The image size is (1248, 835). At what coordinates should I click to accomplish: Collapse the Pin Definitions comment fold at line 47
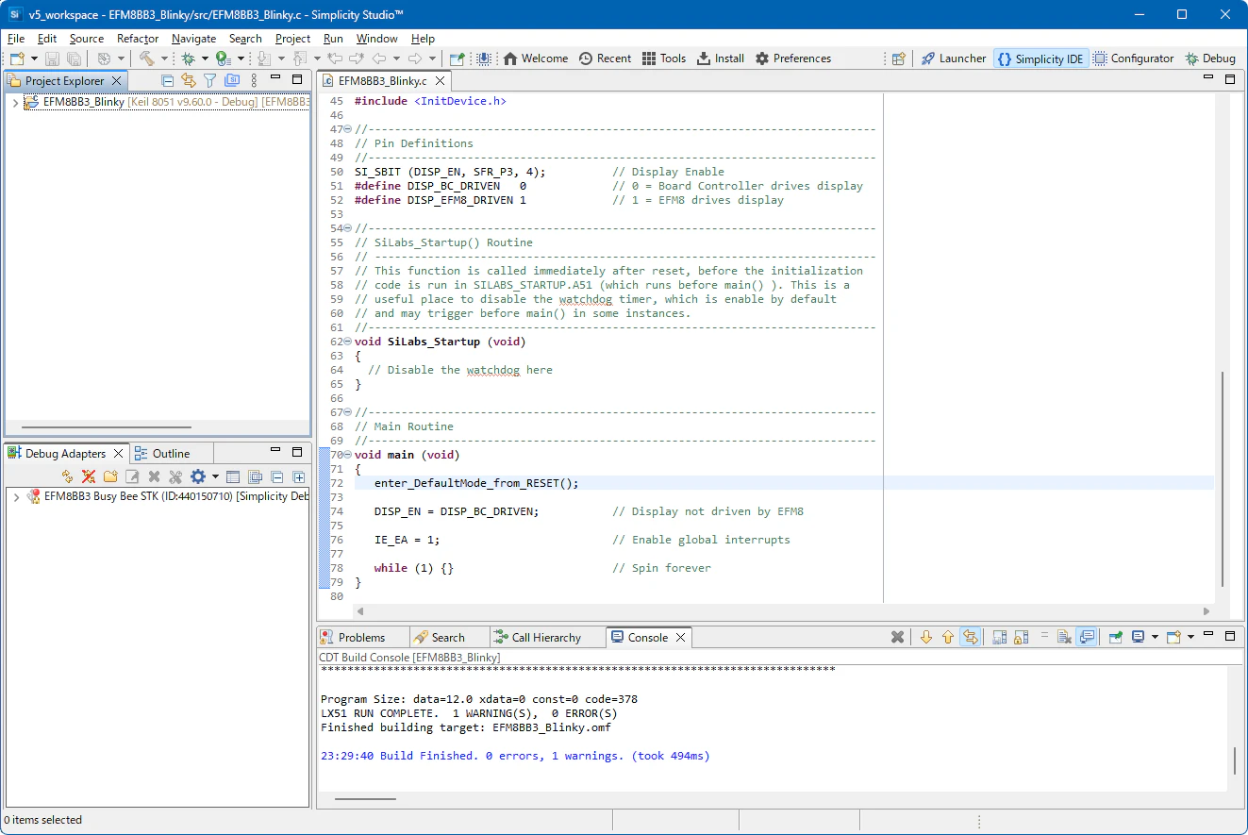pos(348,129)
